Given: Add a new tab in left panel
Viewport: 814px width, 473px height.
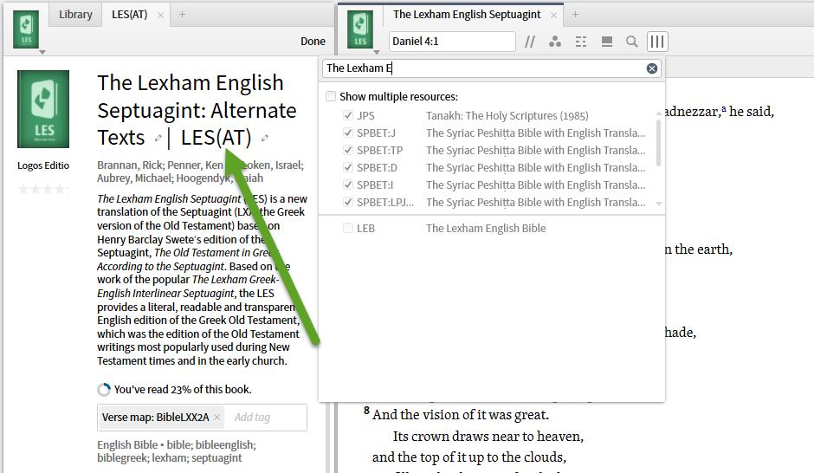Looking at the screenshot, I should coord(182,15).
